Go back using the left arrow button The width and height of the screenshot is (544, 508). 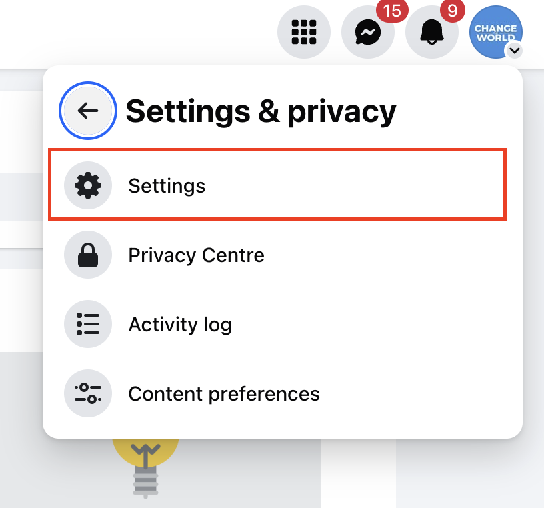pyautogui.click(x=88, y=111)
